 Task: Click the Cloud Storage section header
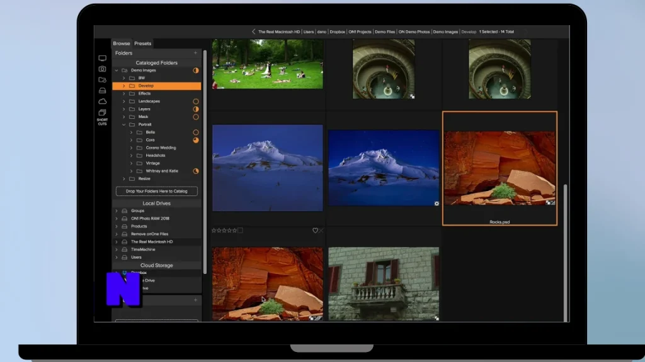click(x=157, y=266)
